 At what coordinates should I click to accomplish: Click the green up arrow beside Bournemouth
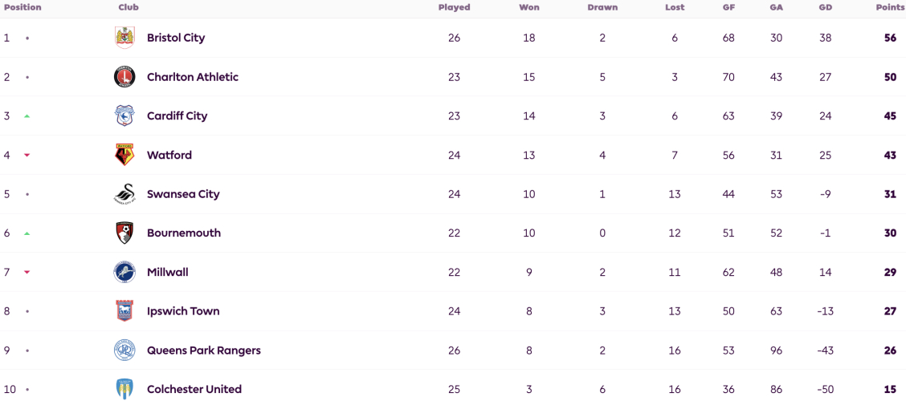coord(27,233)
